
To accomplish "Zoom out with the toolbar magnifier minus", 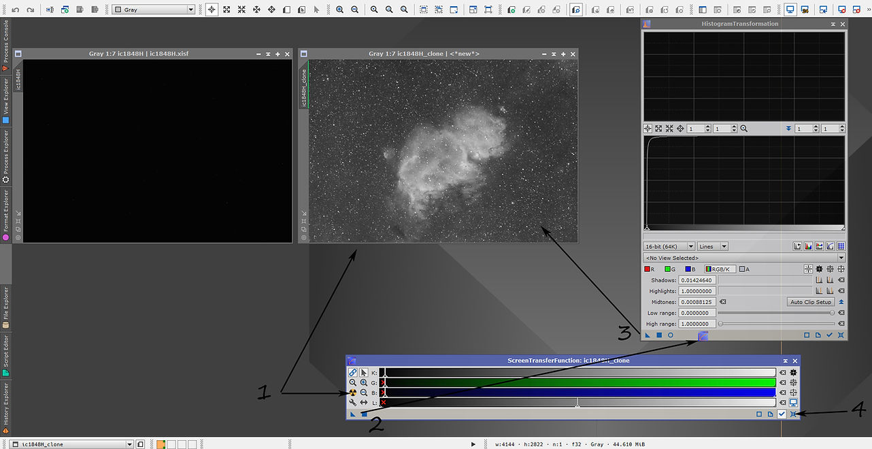I will (354, 10).
